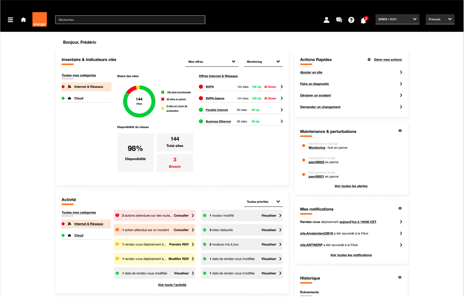Go to home via house icon
Screen dimensions: 464x297
[x=23, y=20]
